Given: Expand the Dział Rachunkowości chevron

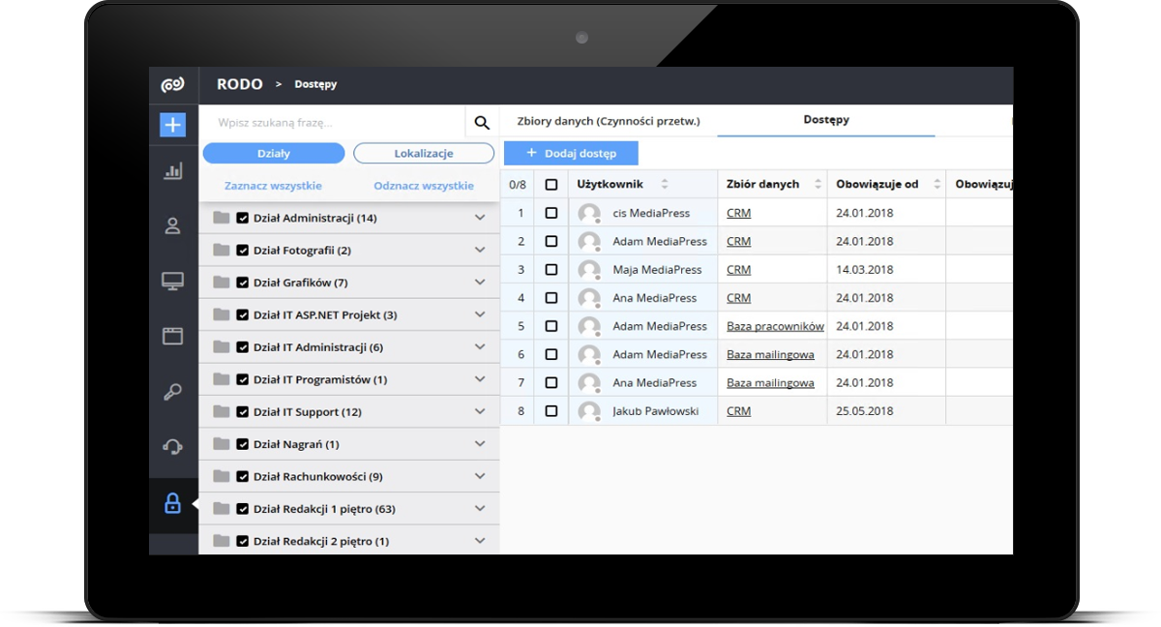Looking at the screenshot, I should tap(480, 476).
